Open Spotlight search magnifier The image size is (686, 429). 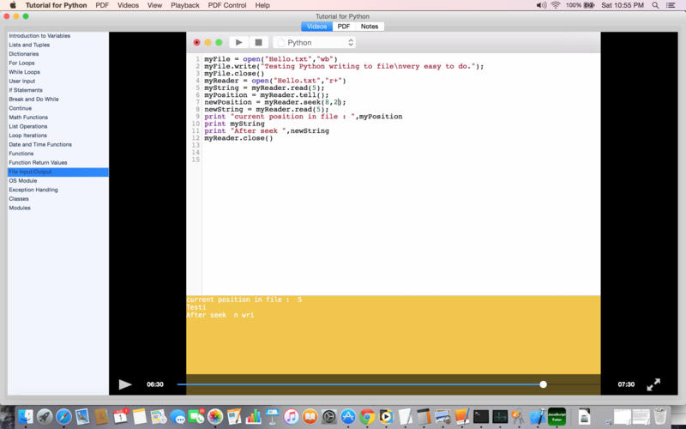pos(655,5)
